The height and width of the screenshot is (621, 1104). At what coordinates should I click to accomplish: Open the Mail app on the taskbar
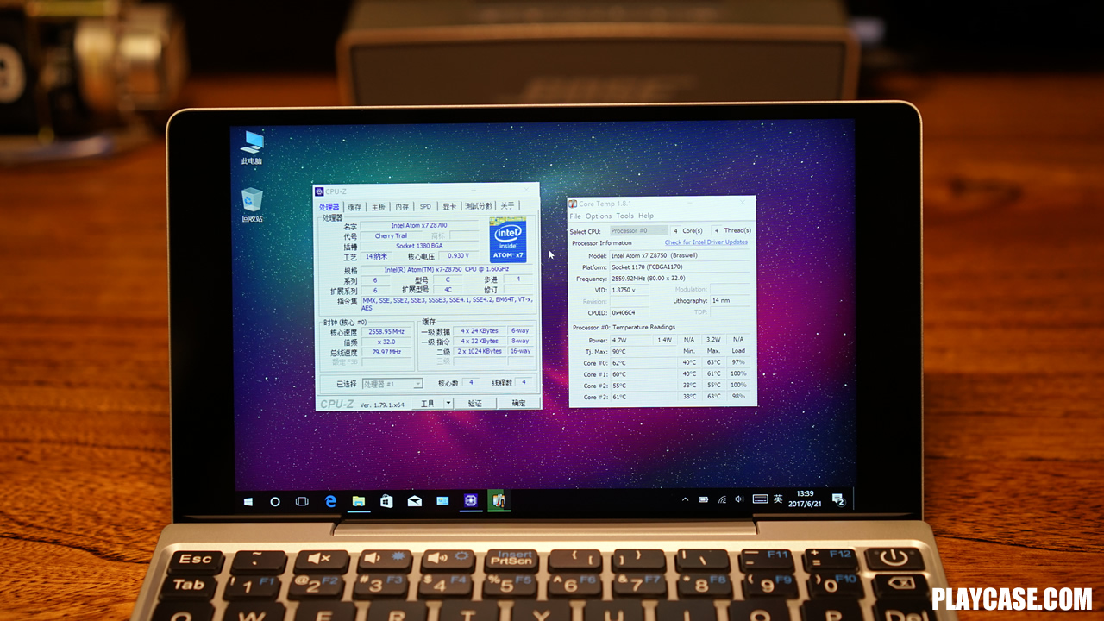click(414, 501)
